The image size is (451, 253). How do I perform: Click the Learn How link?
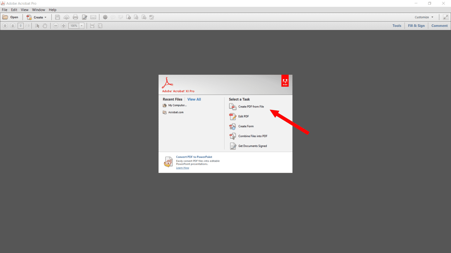[x=183, y=168]
